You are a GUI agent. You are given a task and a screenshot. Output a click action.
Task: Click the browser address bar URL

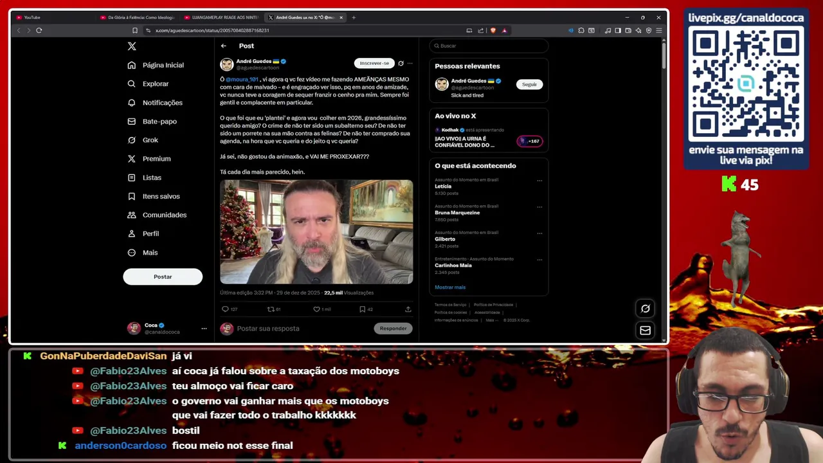click(x=212, y=30)
